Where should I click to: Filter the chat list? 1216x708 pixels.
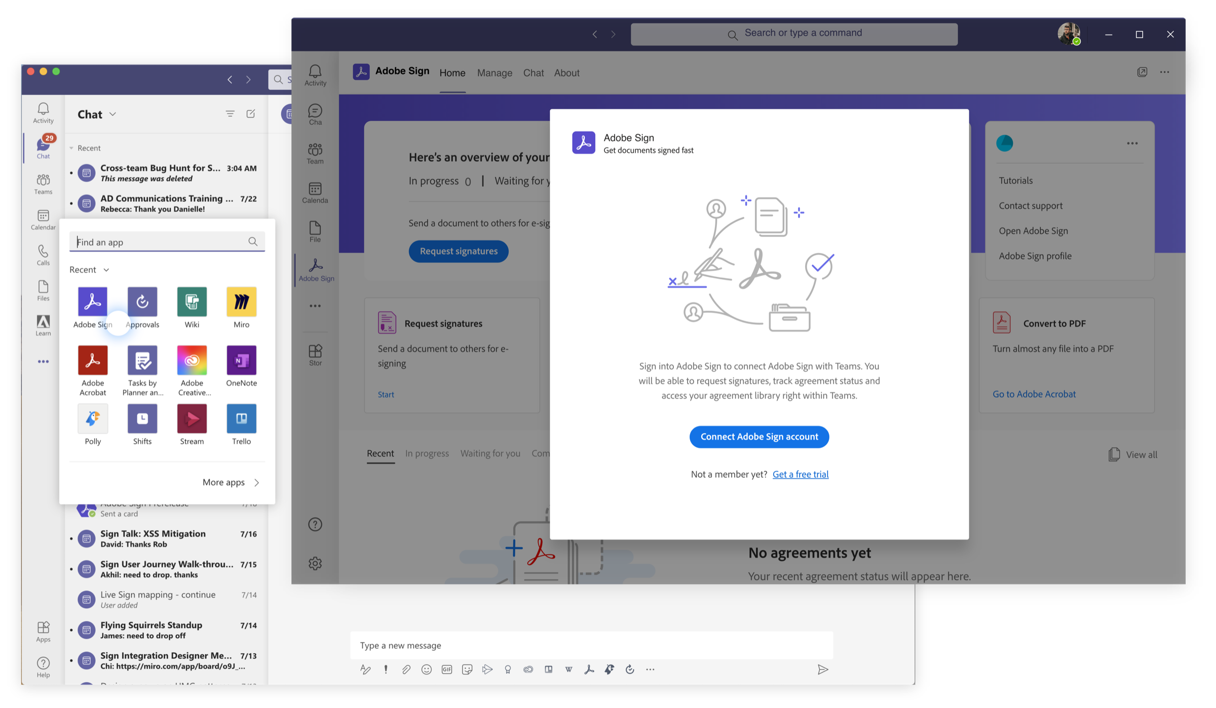tap(230, 114)
